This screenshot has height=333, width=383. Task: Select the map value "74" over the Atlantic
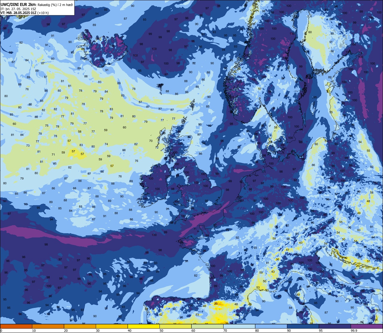pos(106,144)
